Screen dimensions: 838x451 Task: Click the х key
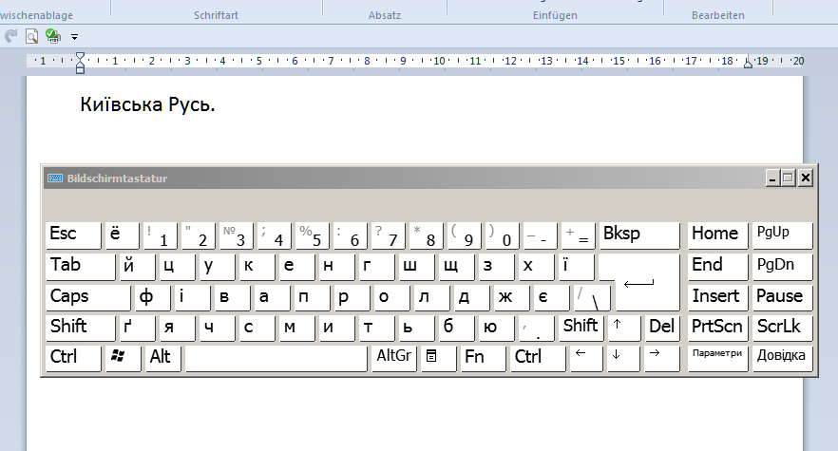click(x=537, y=267)
